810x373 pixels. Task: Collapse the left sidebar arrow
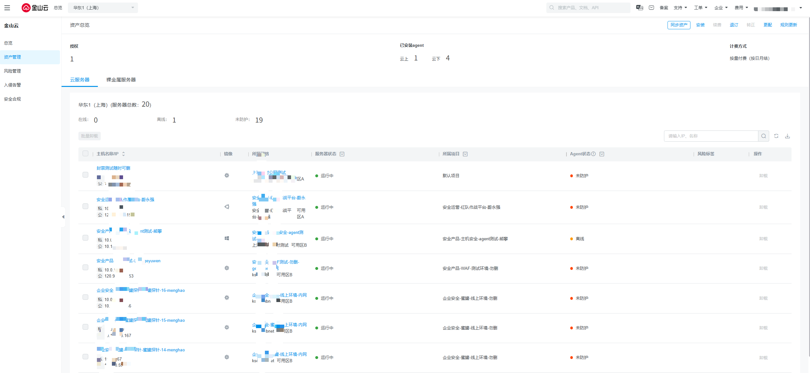pyautogui.click(x=63, y=217)
